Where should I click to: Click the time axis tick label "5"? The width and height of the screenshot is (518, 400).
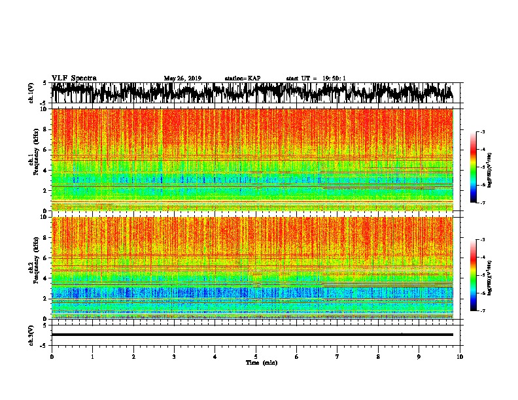(x=256, y=357)
